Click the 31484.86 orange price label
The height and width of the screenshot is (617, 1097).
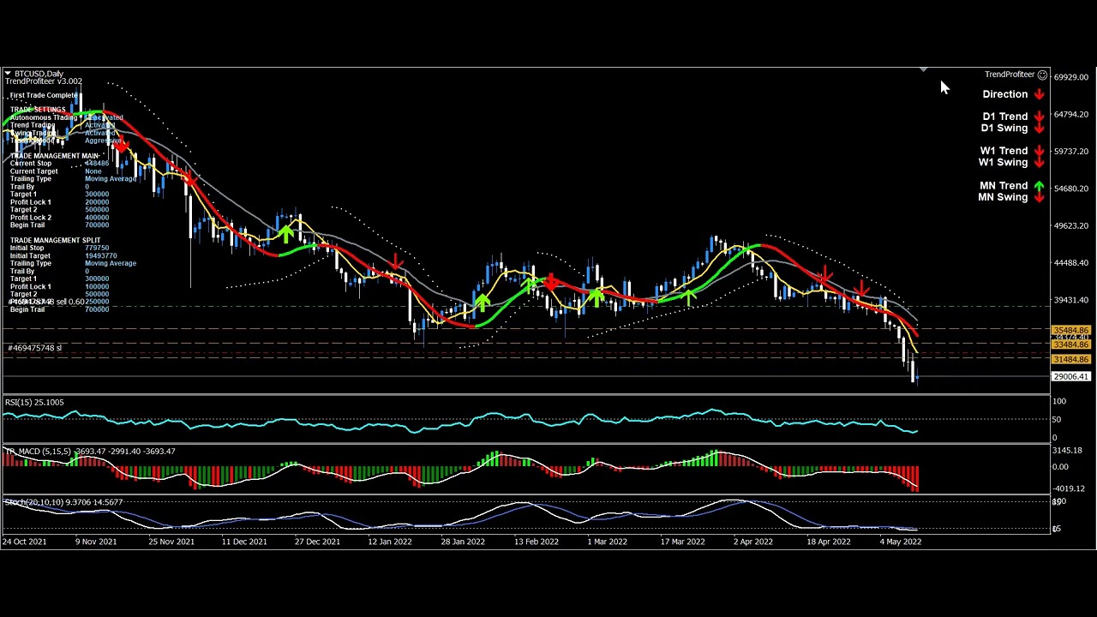tap(1071, 360)
